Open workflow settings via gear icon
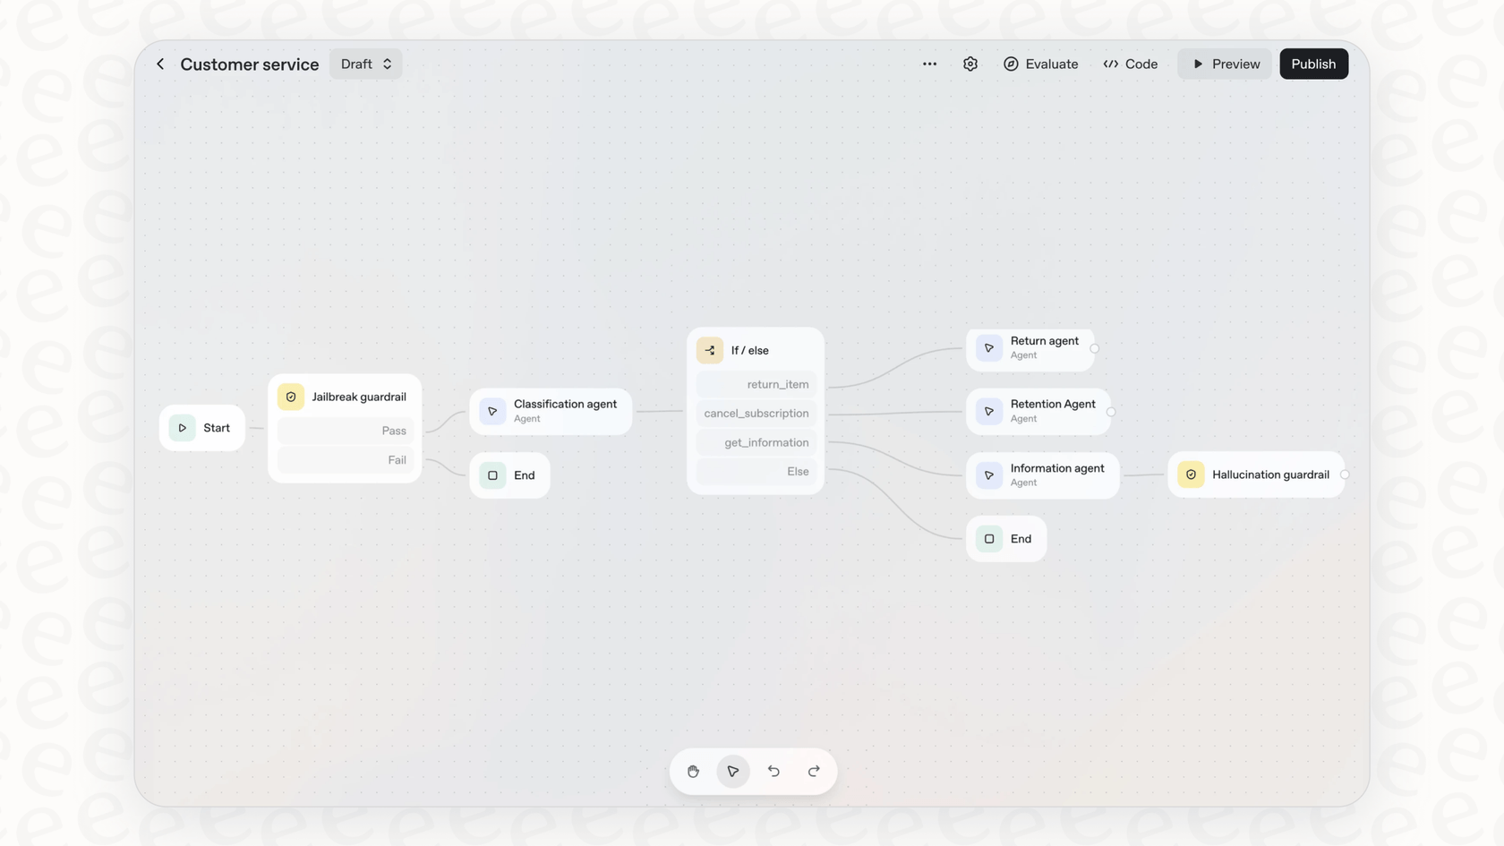The width and height of the screenshot is (1504, 846). coord(970,64)
